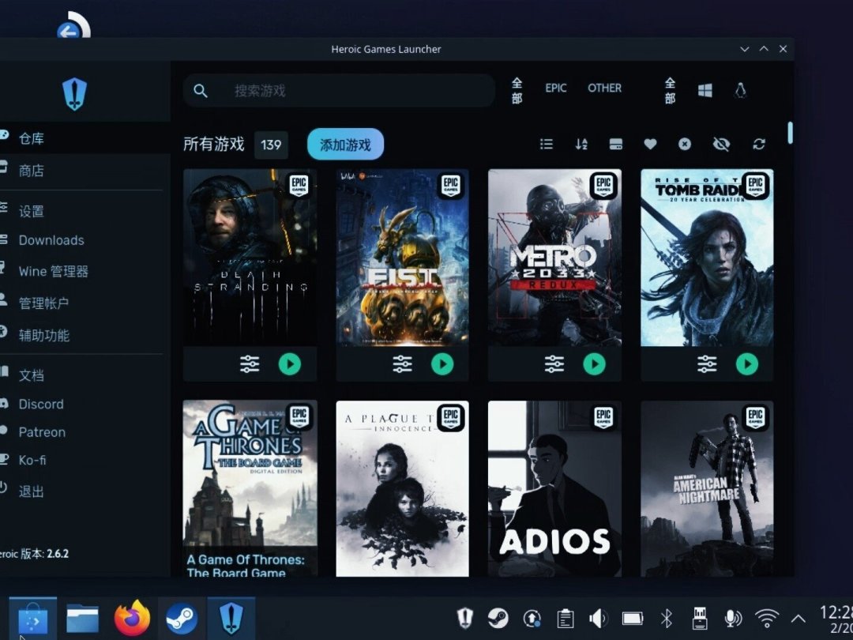The width and height of the screenshot is (853, 640).
Task: Click Heroic icon in taskbar
Action: pyautogui.click(x=231, y=619)
